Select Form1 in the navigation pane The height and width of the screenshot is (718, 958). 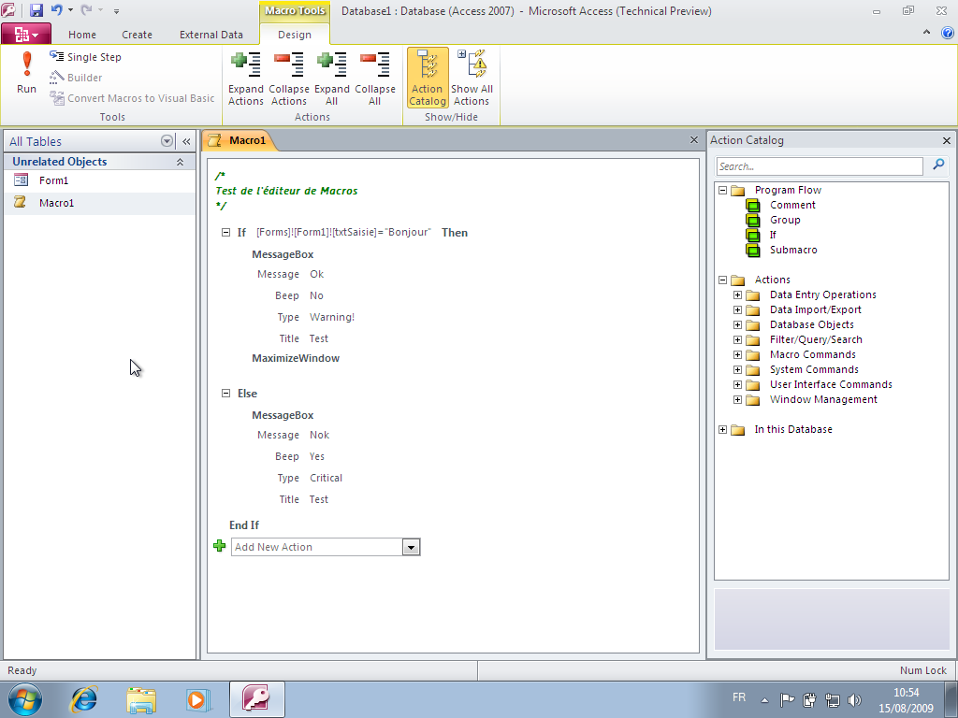click(x=53, y=180)
